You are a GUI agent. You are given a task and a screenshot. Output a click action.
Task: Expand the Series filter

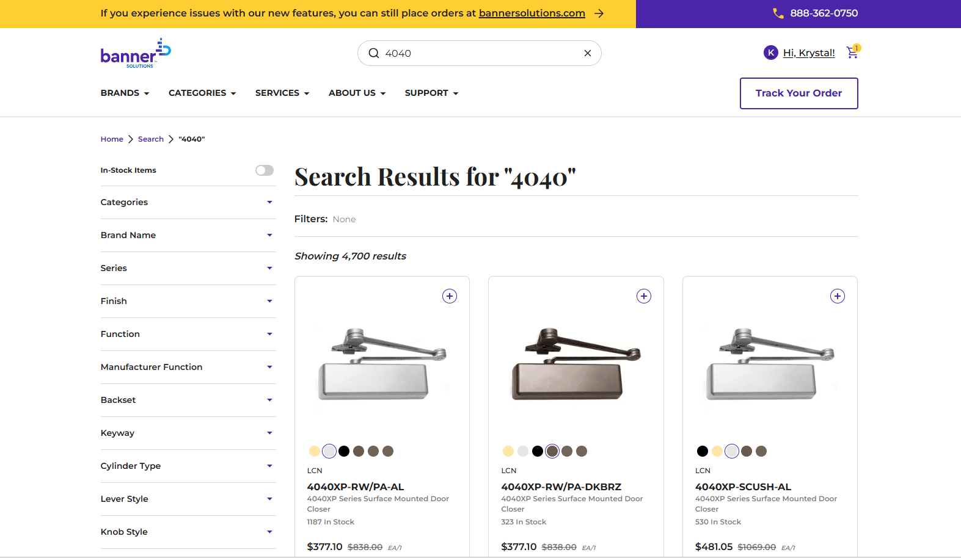tap(188, 268)
